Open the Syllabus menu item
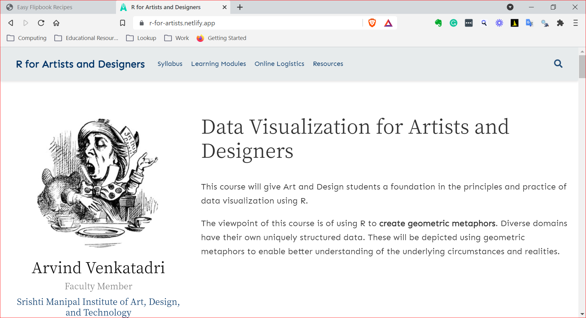The width and height of the screenshot is (586, 318). point(170,64)
